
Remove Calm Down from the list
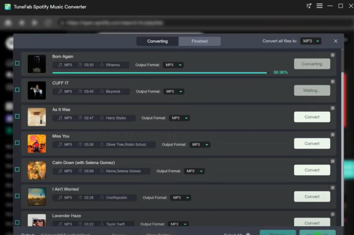[x=333, y=161]
